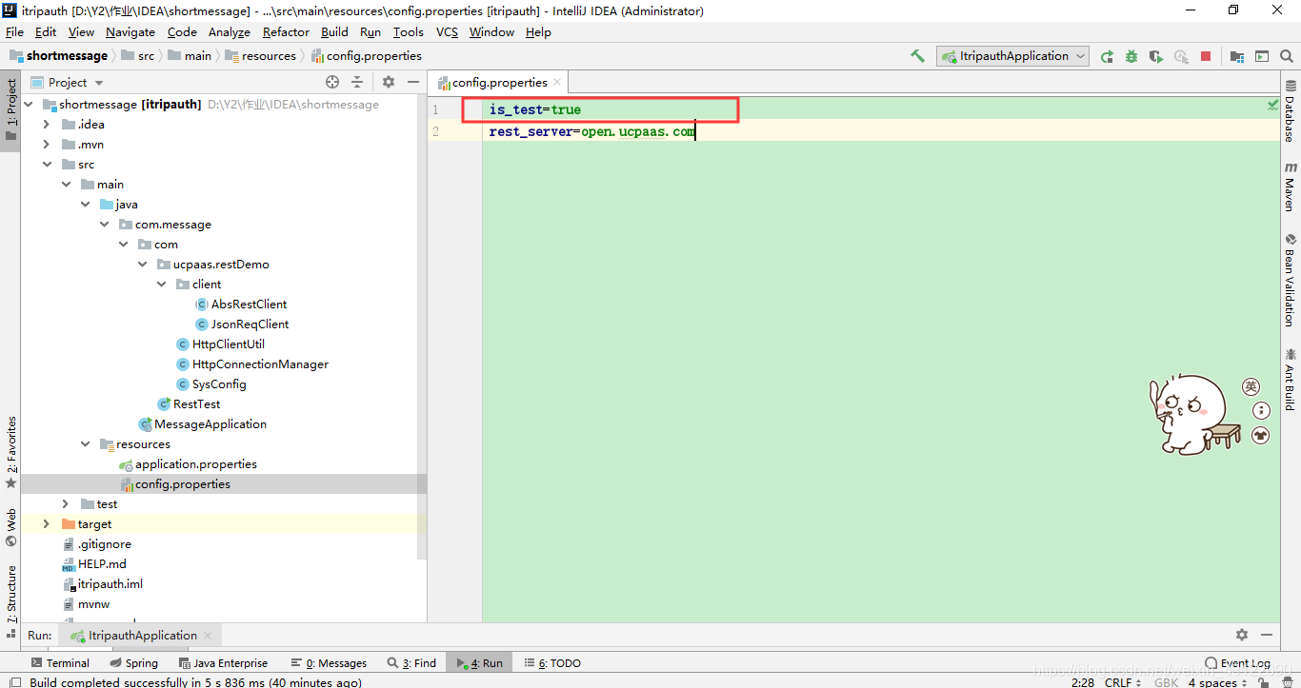The height and width of the screenshot is (688, 1301).
Task: Open the Ant Build tool window
Action: (1291, 379)
